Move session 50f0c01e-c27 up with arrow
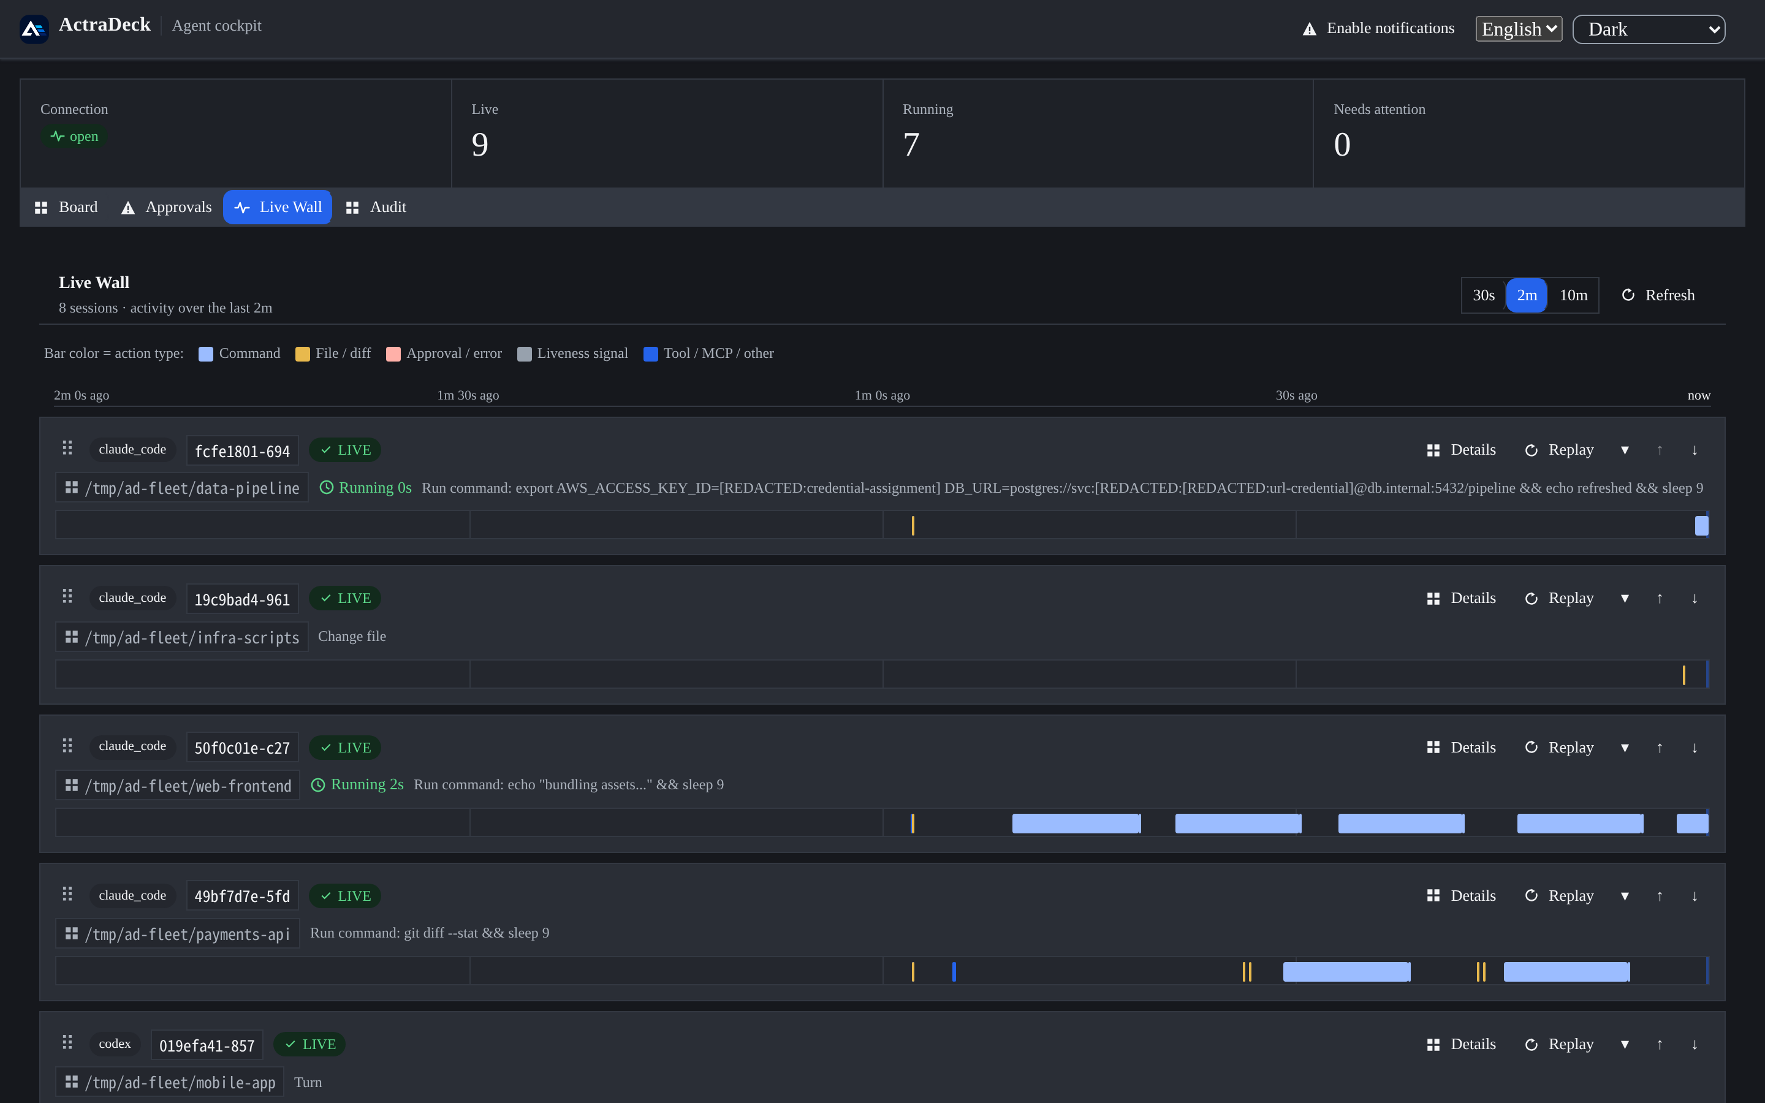This screenshot has width=1765, height=1103. (x=1659, y=748)
